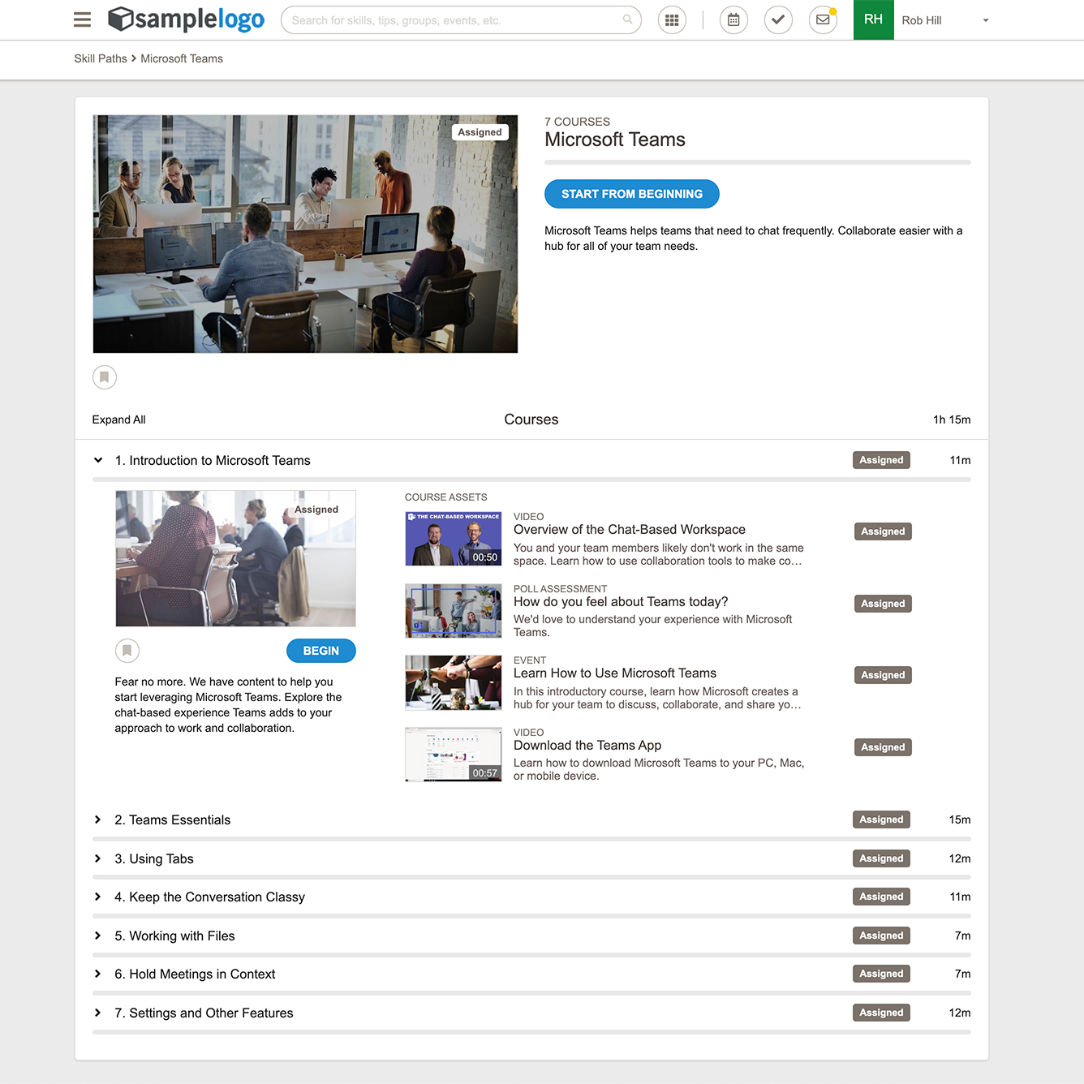Select the Microsoft Teams breadcrumb
Image resolution: width=1084 pixels, height=1084 pixels.
pos(181,58)
